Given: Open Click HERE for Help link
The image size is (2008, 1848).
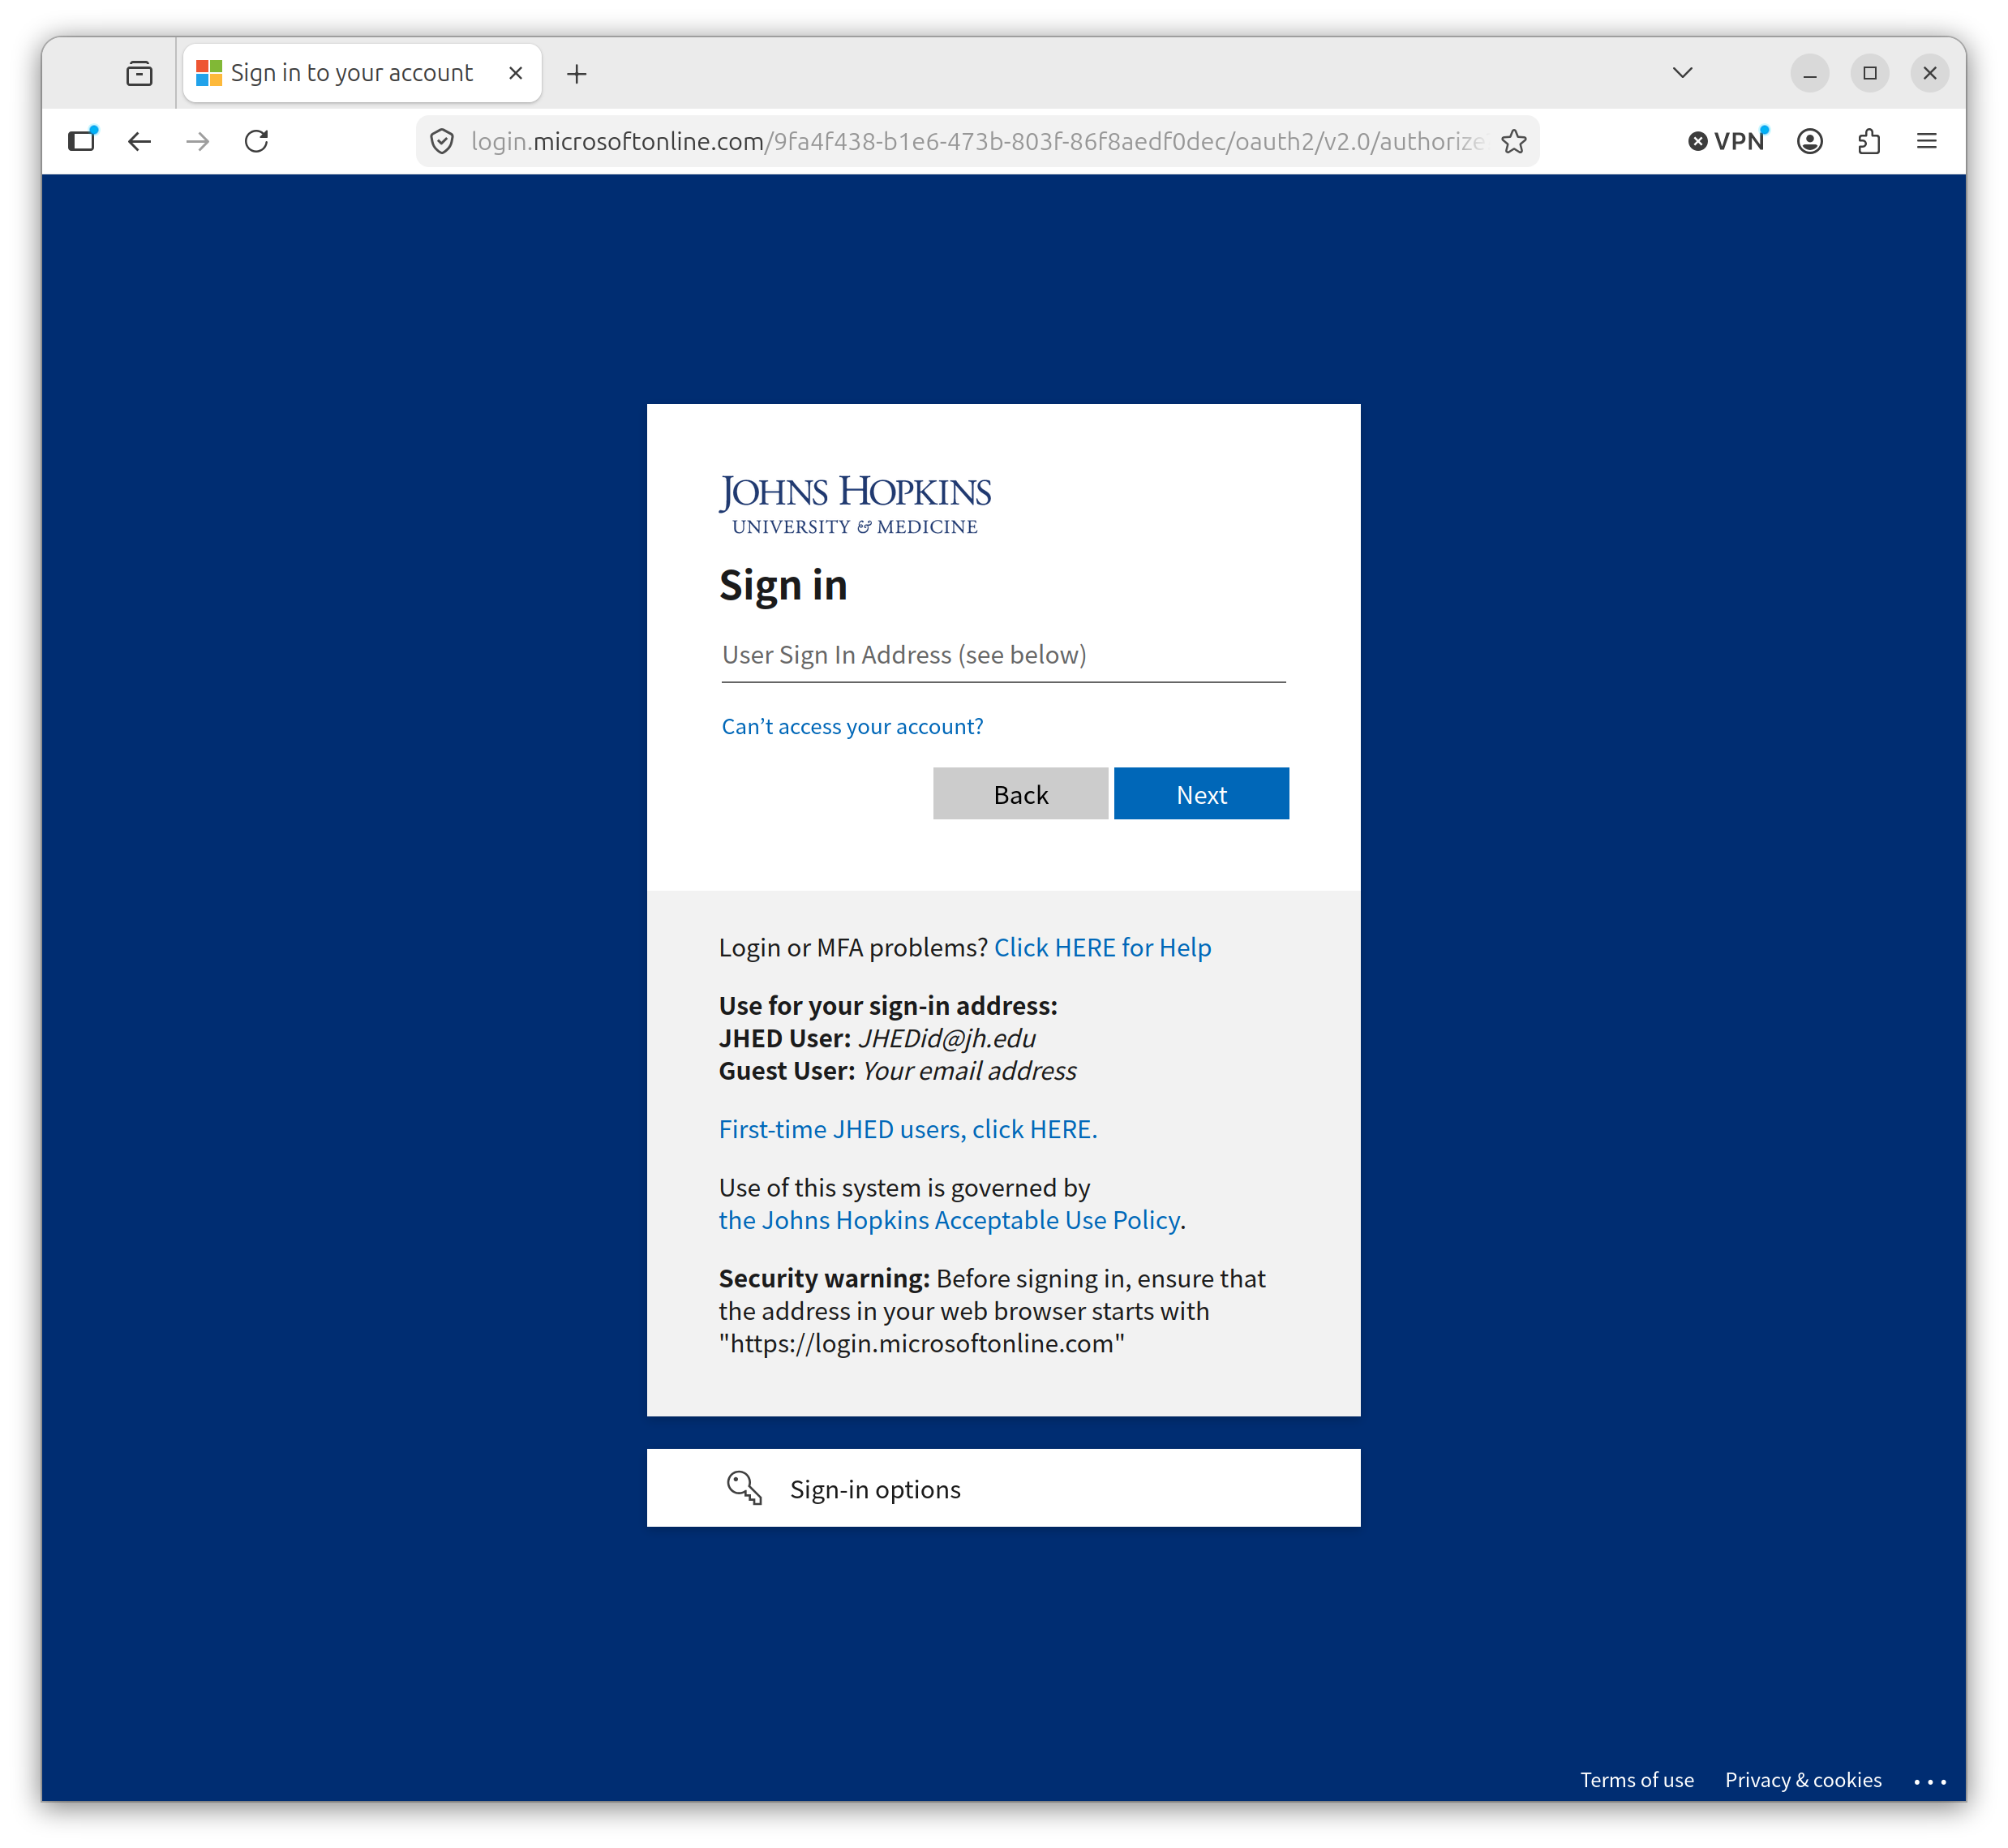Looking at the screenshot, I should coord(1101,947).
